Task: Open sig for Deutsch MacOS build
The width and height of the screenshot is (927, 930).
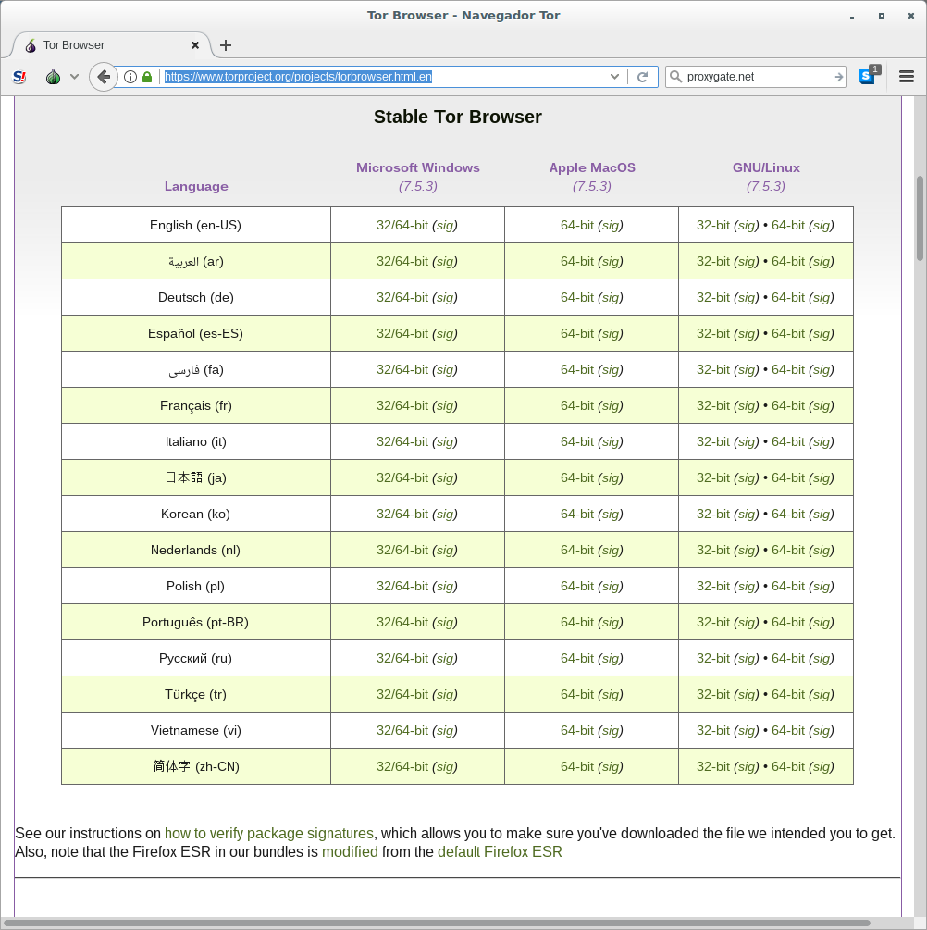Action: click(611, 298)
